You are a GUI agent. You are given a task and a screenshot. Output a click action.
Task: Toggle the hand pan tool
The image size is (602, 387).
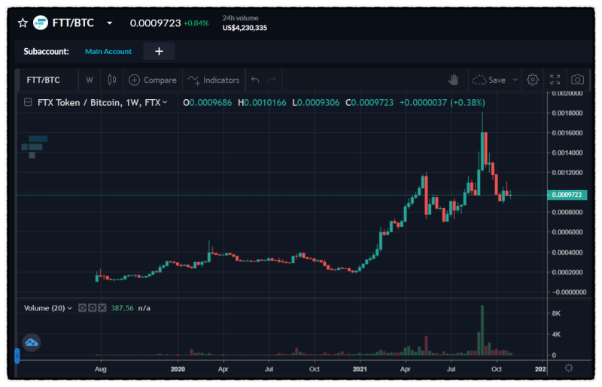[454, 80]
